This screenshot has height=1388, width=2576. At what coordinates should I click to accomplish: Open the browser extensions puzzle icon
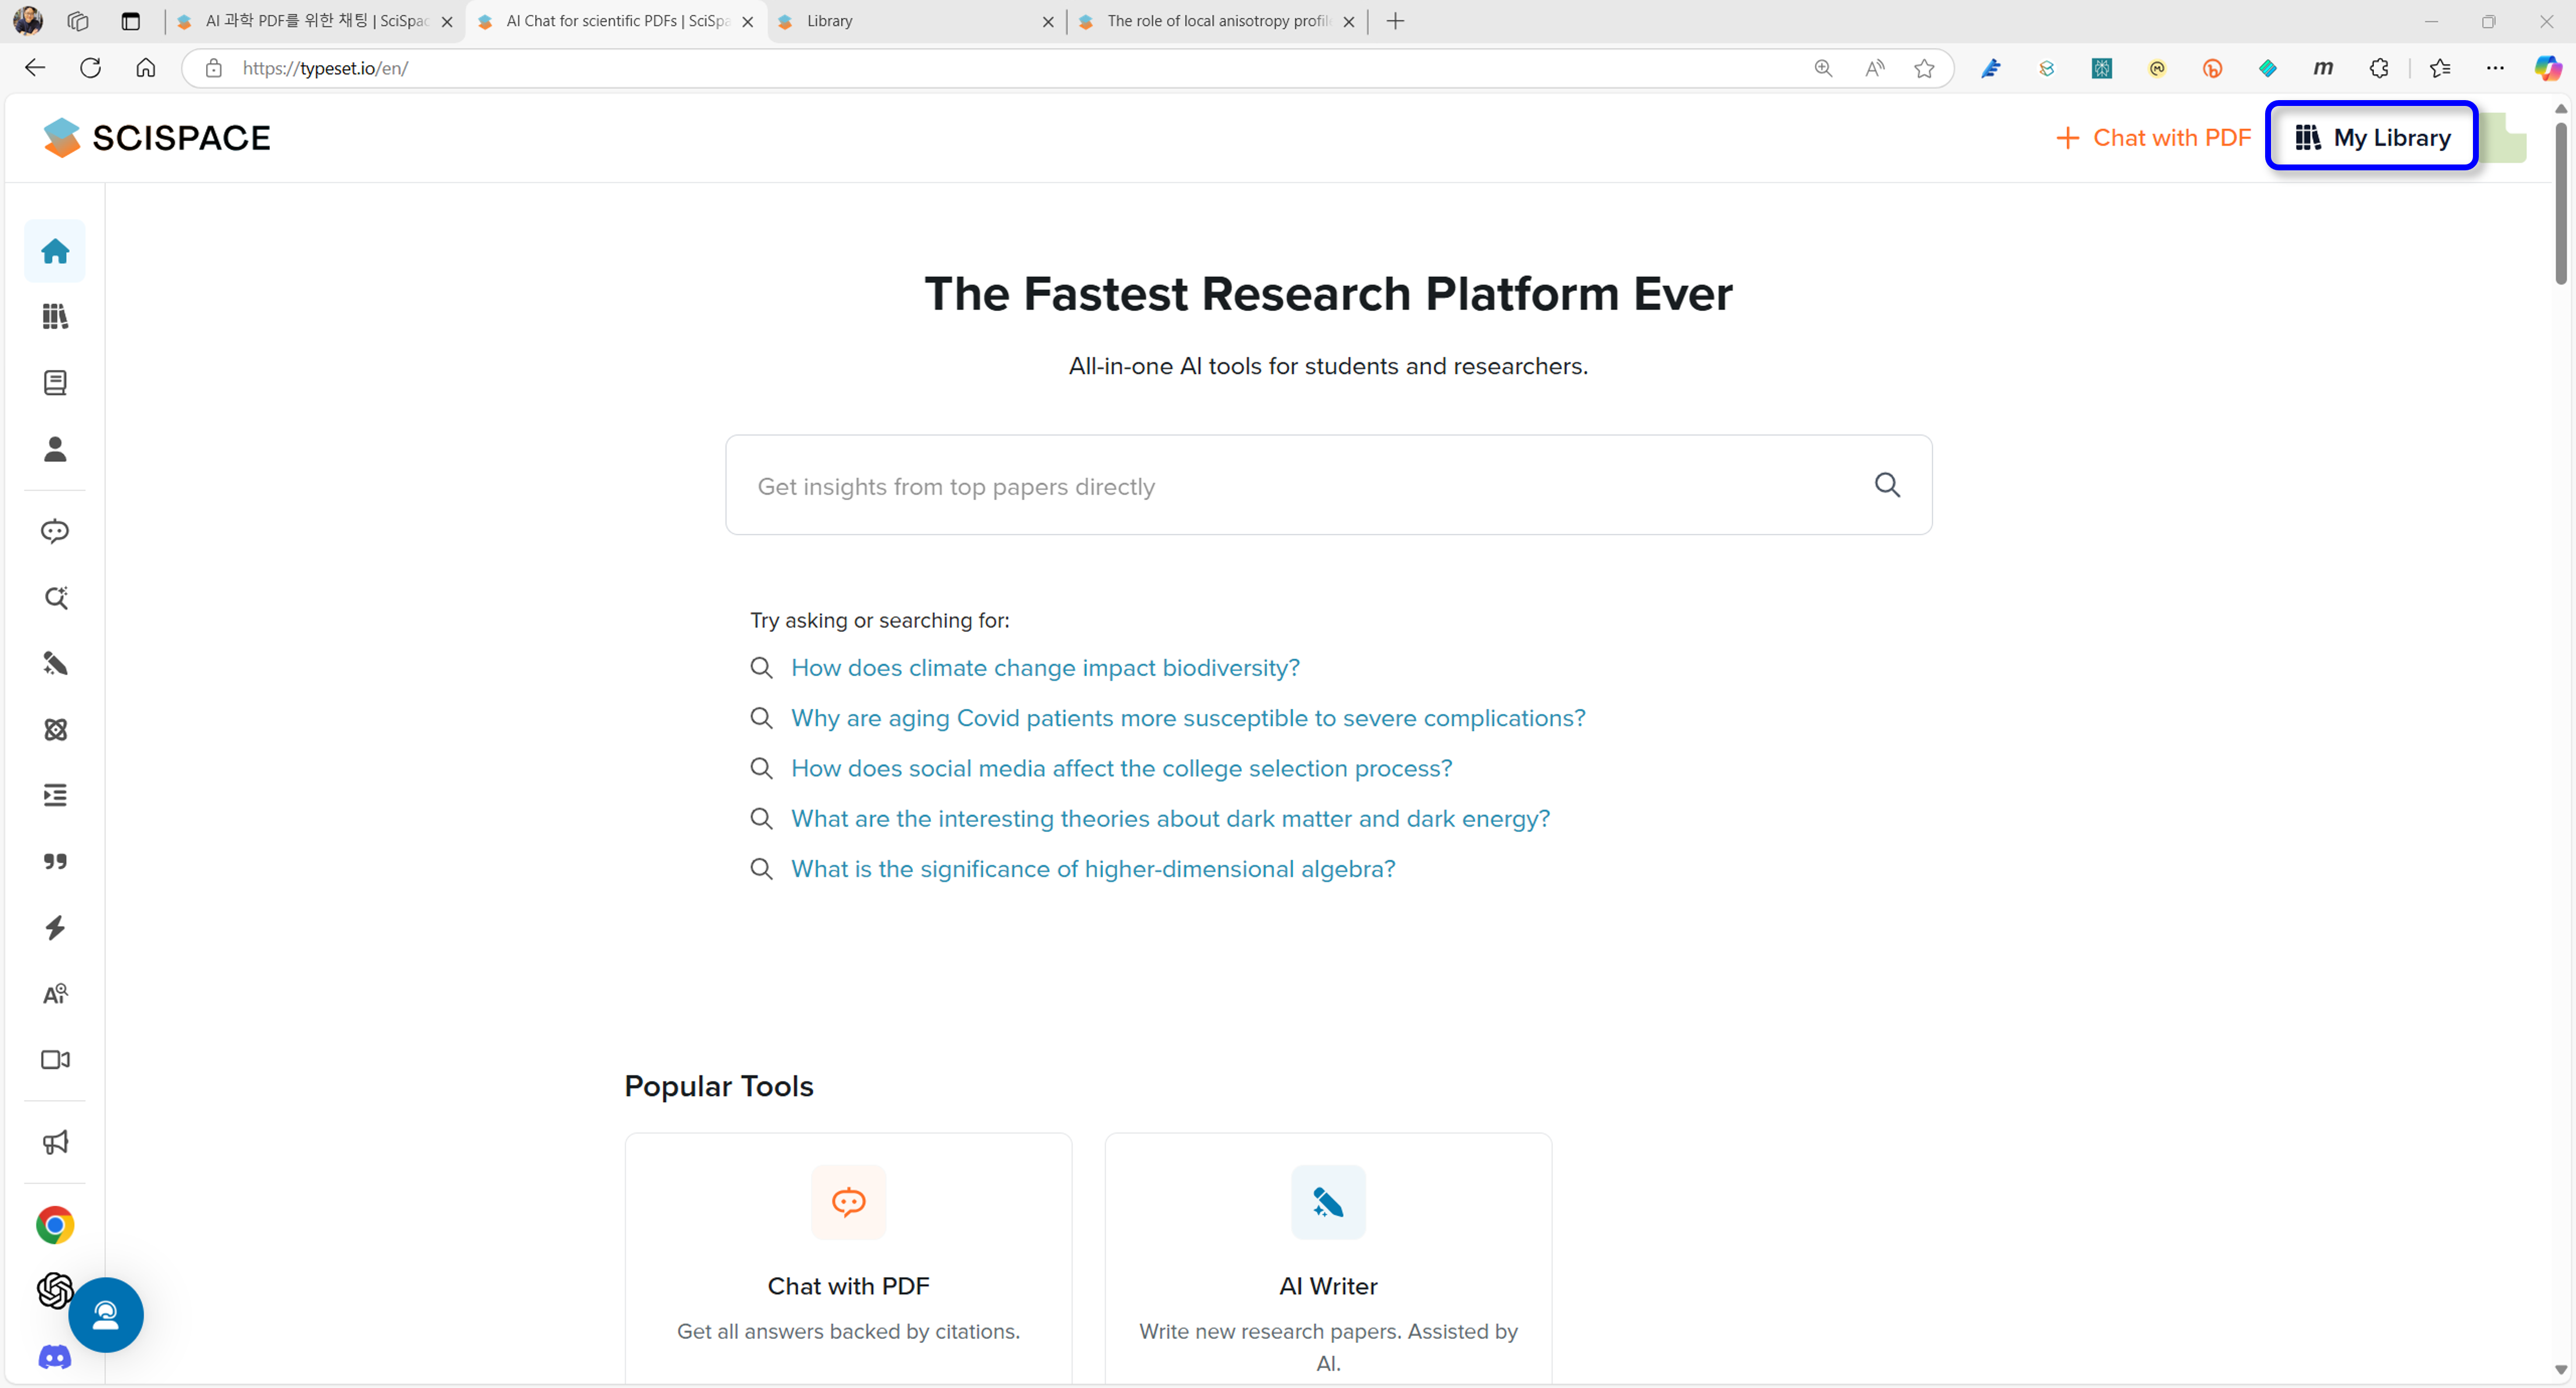tap(2378, 68)
